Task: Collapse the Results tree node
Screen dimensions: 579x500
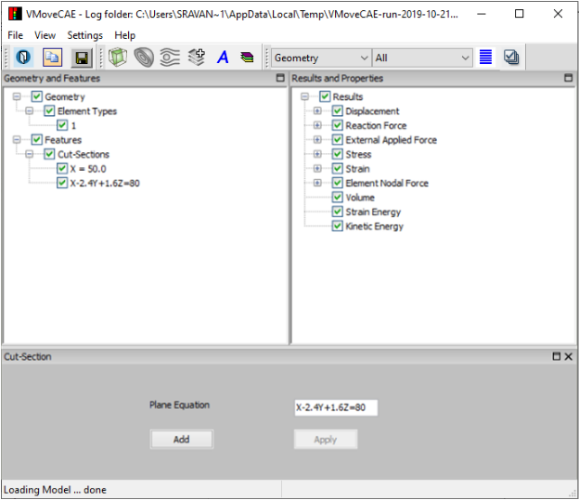Action: coord(304,96)
